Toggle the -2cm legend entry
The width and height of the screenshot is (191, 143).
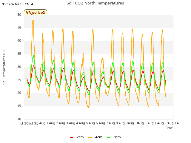[77, 137]
